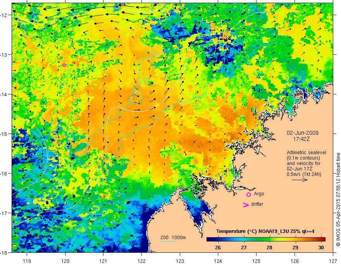Click the '17:42Z' time text
This screenshot has height=264, width=341.
pos(301,139)
